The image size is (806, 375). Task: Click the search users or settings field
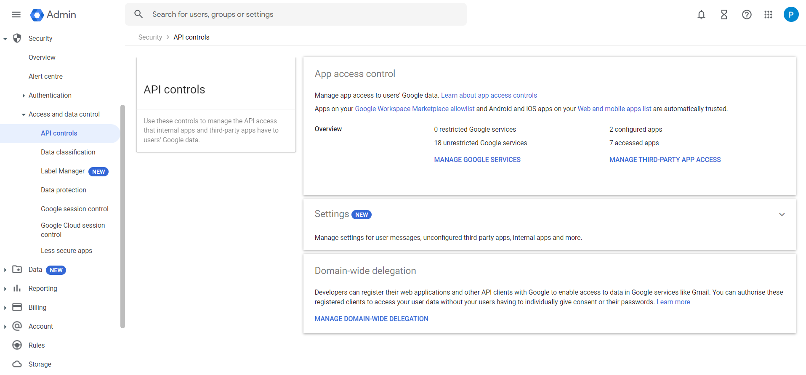[295, 14]
